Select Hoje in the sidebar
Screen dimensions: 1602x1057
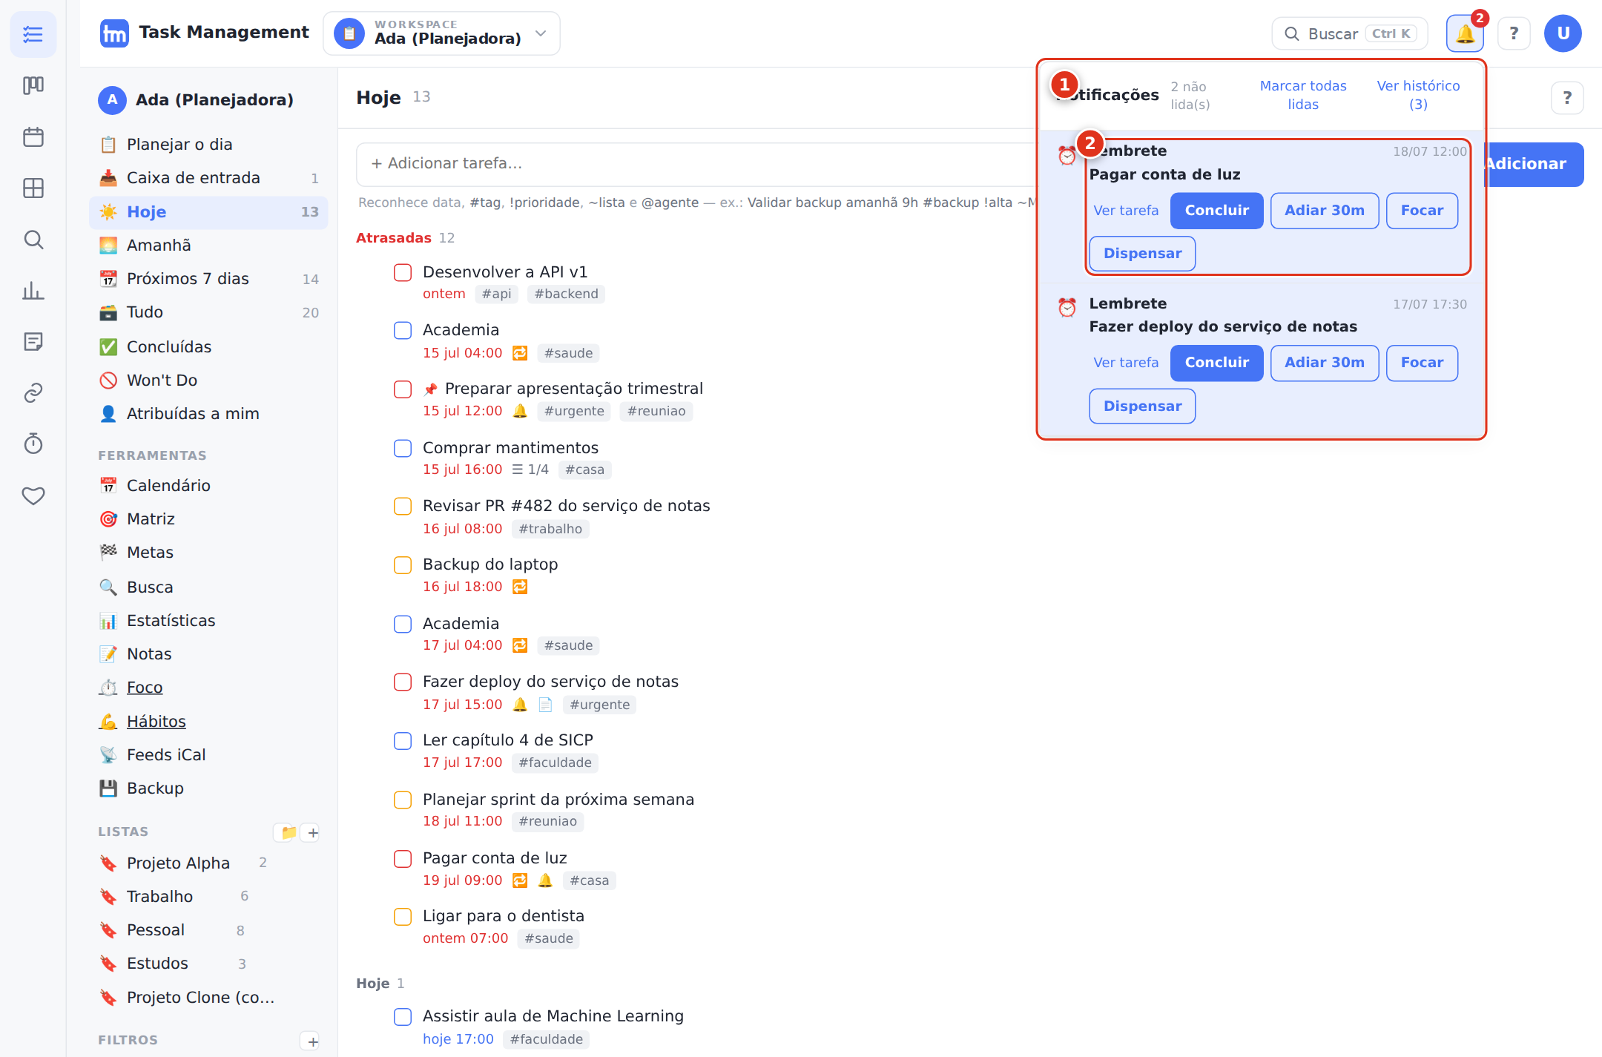click(209, 212)
